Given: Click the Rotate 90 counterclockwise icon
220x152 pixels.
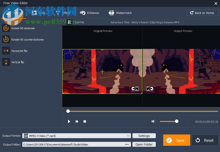Looking at the screenshot, I should [6, 39].
